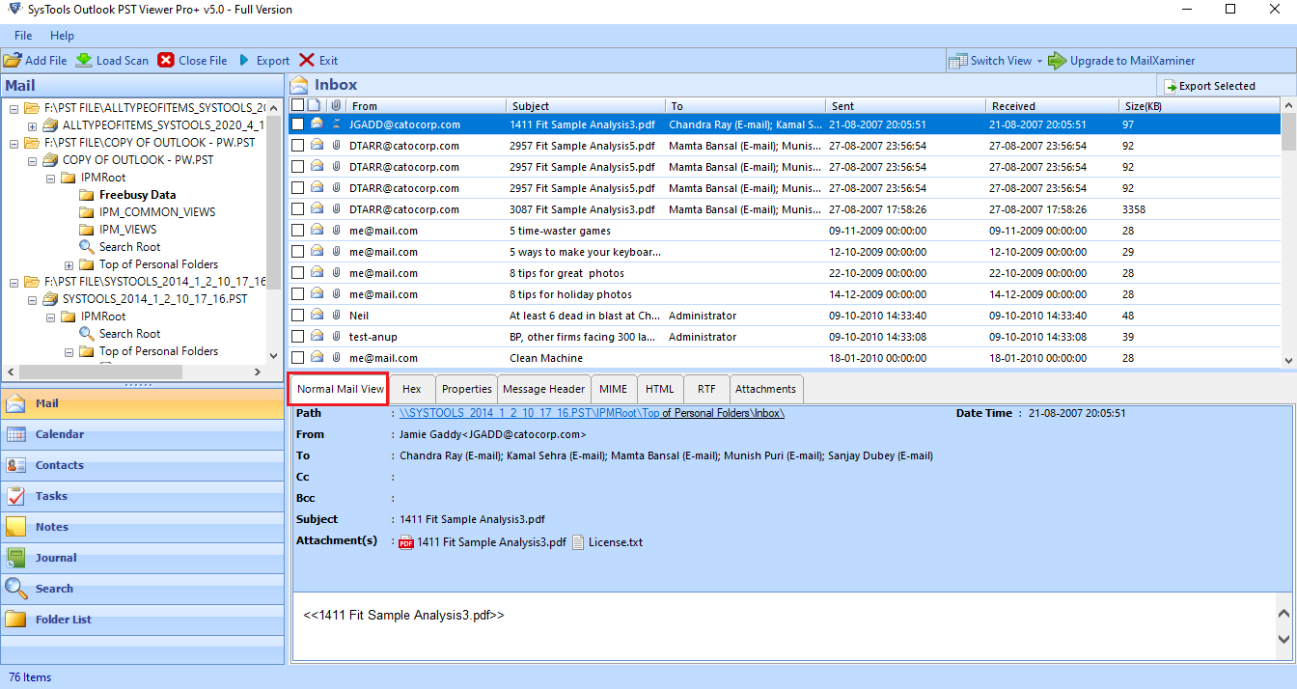Image resolution: width=1297 pixels, height=689 pixels.
Task: Click the attachment paperclip column header
Action: tap(336, 105)
